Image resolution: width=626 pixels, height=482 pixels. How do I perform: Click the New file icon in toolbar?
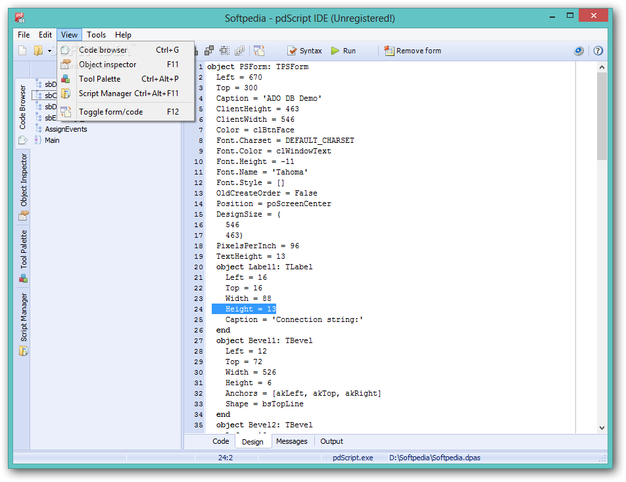coord(22,51)
